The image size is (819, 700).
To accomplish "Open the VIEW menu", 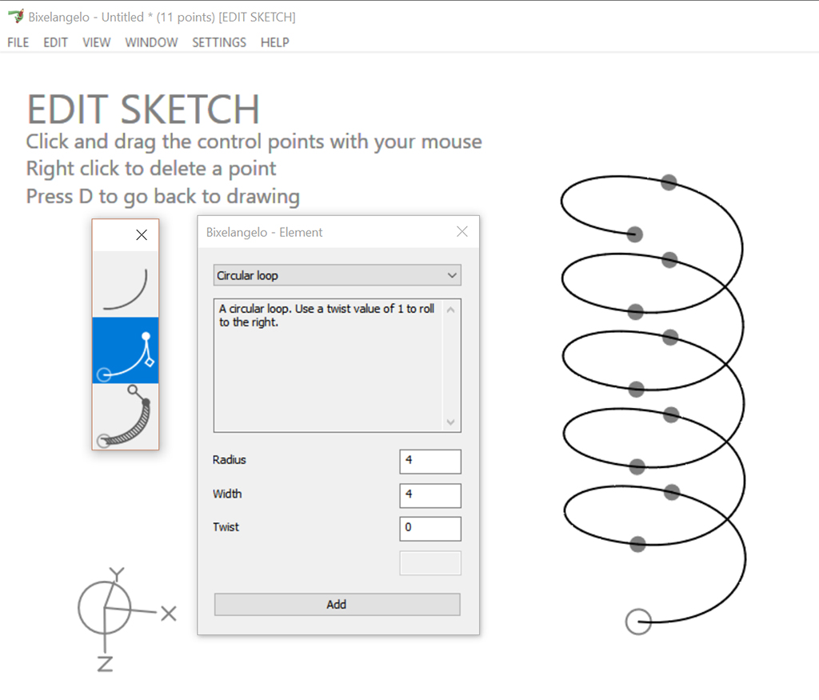I will tap(97, 42).
